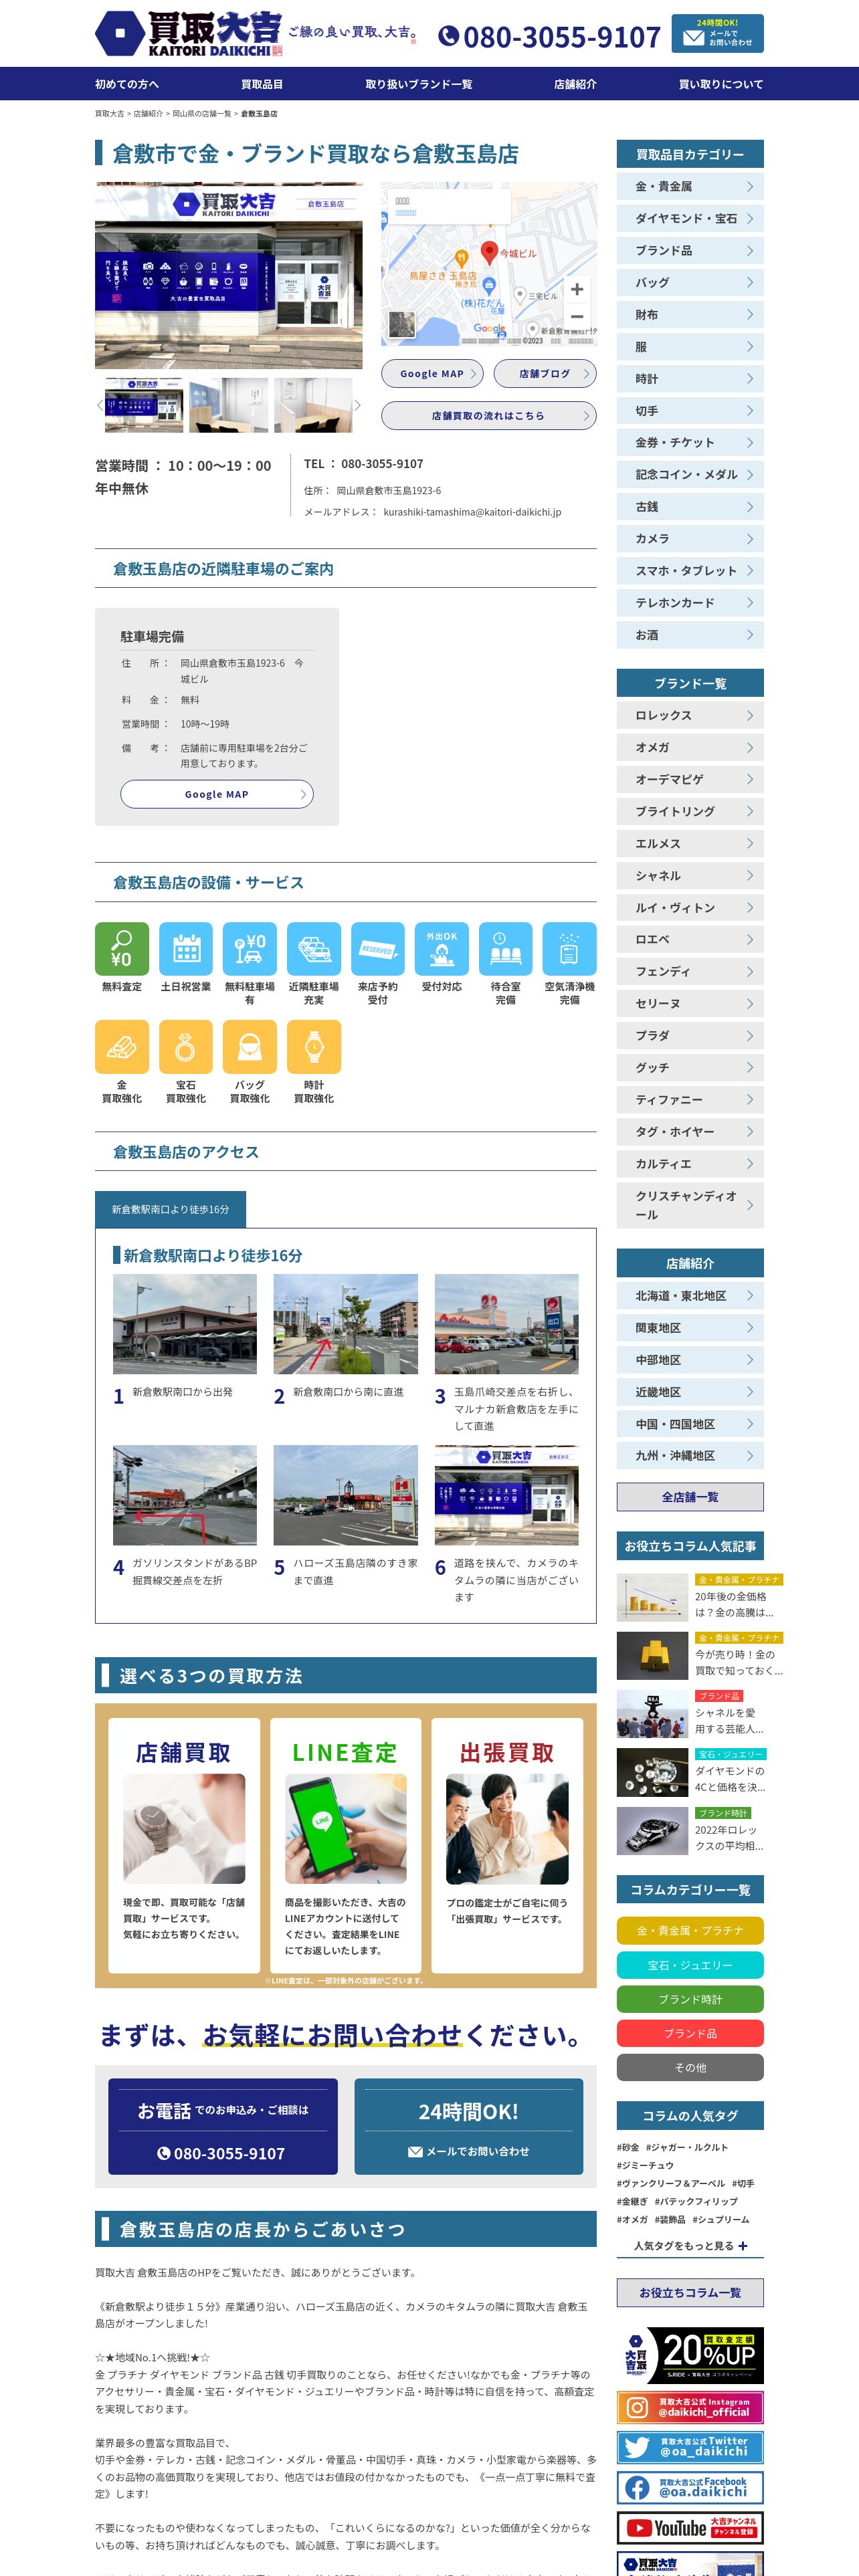Click the 無料査定 service icon
Image resolution: width=859 pixels, height=2576 pixels.
point(122,948)
